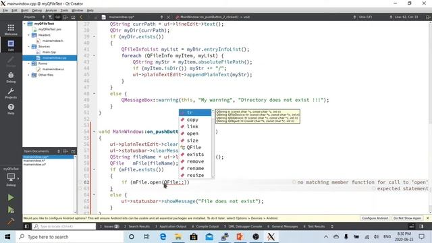Show the Compile Output pane
Image resolution: width=432 pixels, height=243 pixels.
pos(205,227)
